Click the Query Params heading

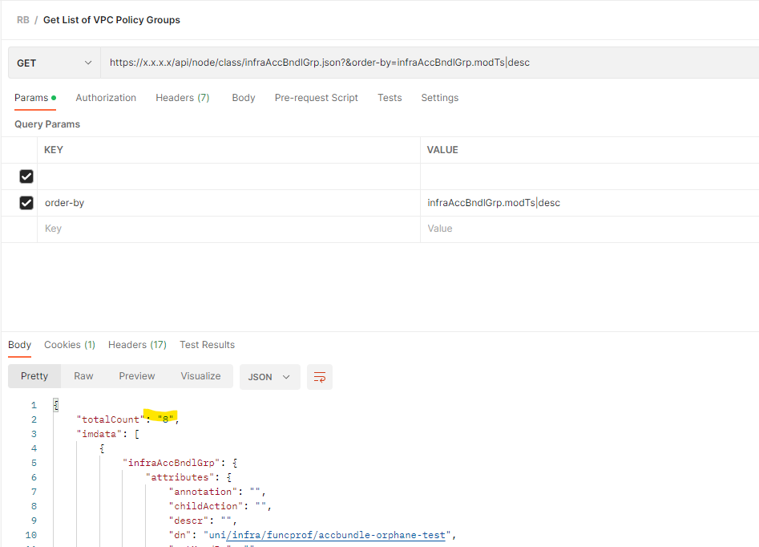pyautogui.click(x=47, y=124)
